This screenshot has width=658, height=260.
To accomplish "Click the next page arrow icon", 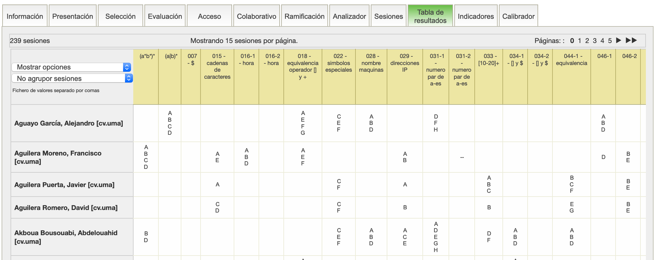I will pos(618,40).
